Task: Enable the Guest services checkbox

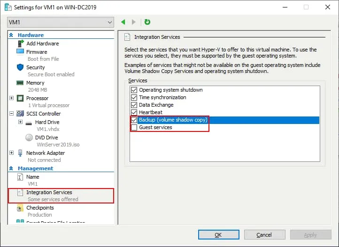Action: pos(134,127)
